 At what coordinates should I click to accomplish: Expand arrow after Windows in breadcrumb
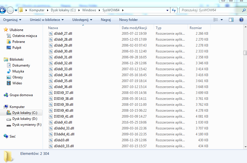pos(99,10)
